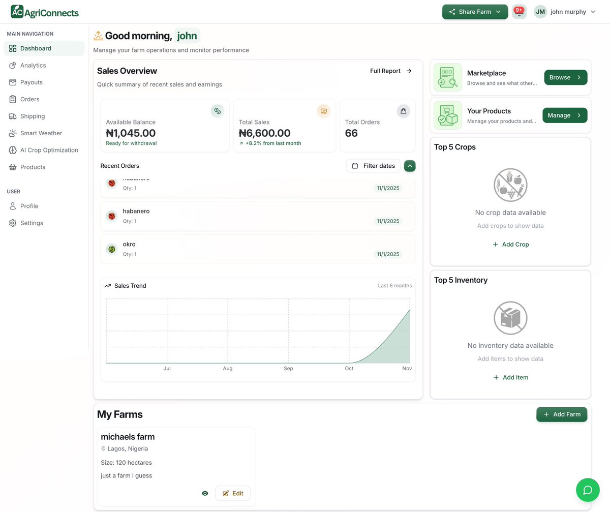This screenshot has width=610, height=512.
Task: Click the no inventory data illustration
Action: point(510,318)
